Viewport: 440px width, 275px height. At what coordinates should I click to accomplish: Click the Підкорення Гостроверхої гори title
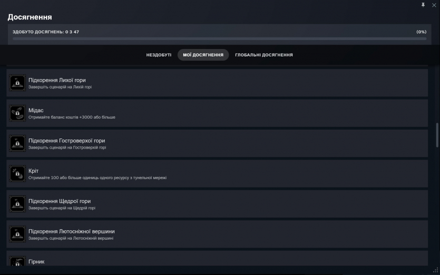click(x=66, y=141)
